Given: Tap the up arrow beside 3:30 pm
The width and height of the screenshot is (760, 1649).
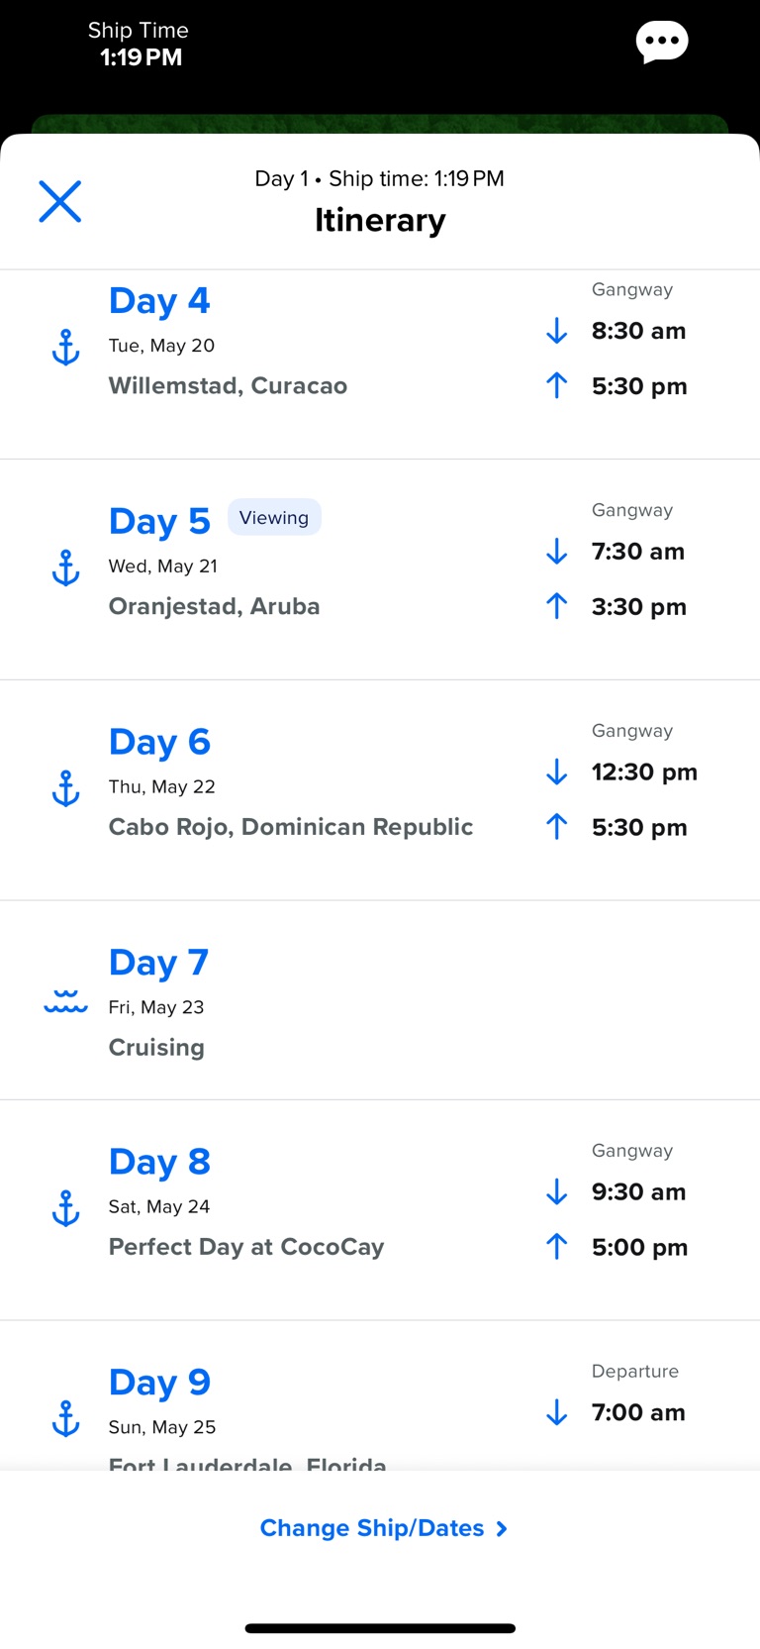Looking at the screenshot, I should [x=557, y=606].
